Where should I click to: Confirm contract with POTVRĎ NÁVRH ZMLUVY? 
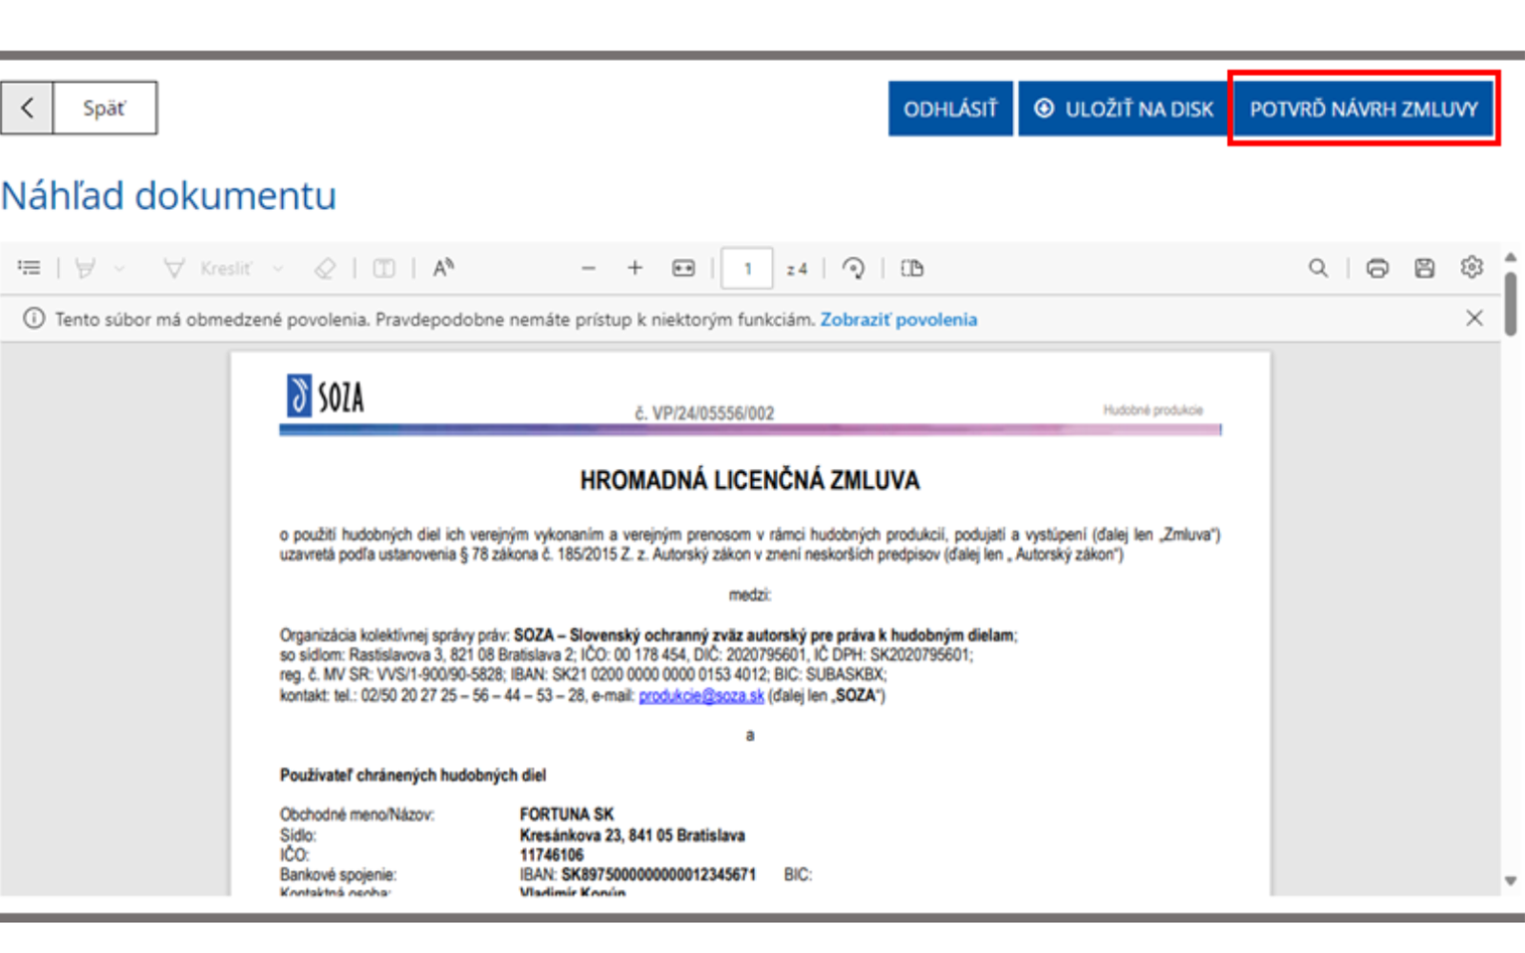click(x=1364, y=109)
